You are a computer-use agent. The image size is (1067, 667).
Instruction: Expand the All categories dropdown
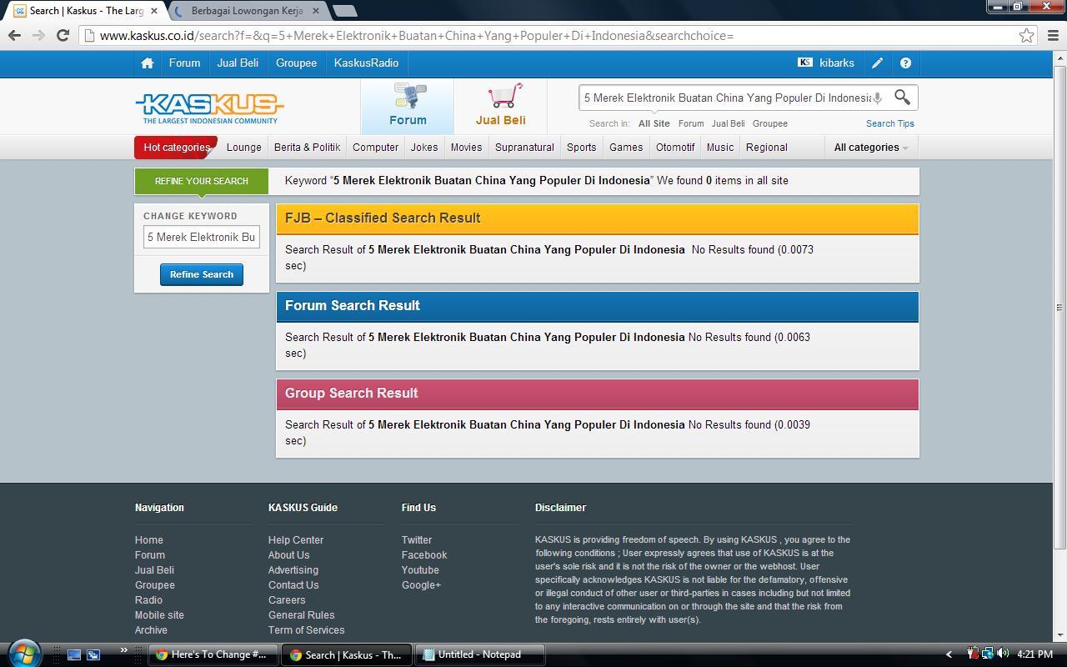(x=870, y=148)
